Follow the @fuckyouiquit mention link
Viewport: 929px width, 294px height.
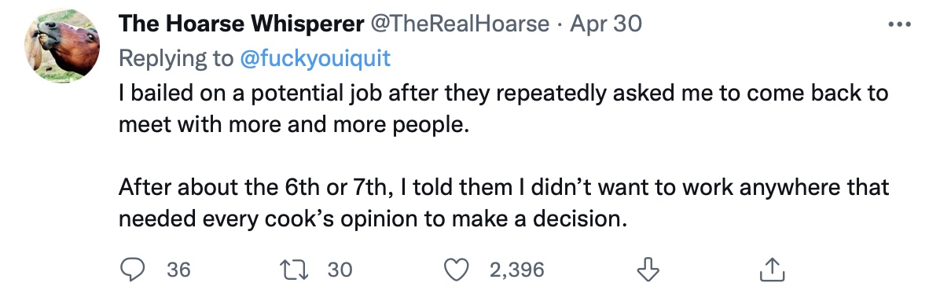click(314, 58)
